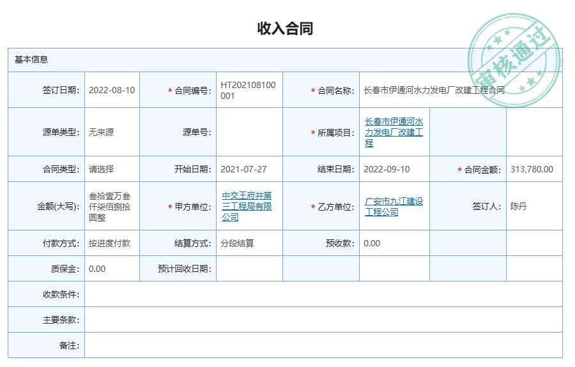Screen dimensions: 575x367
Task: Click the signer name 陈丹
Action: (x=519, y=206)
